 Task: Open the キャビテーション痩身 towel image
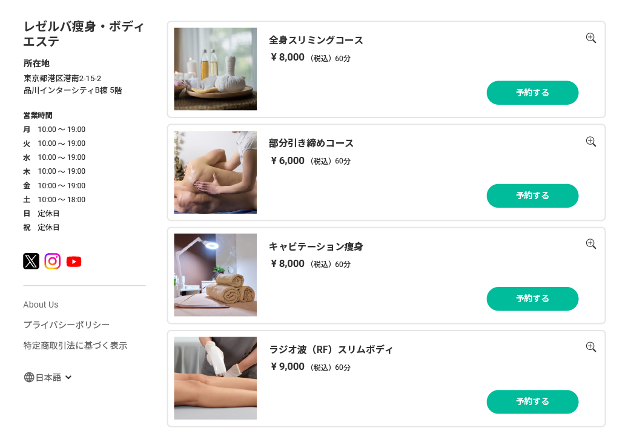[x=215, y=275]
